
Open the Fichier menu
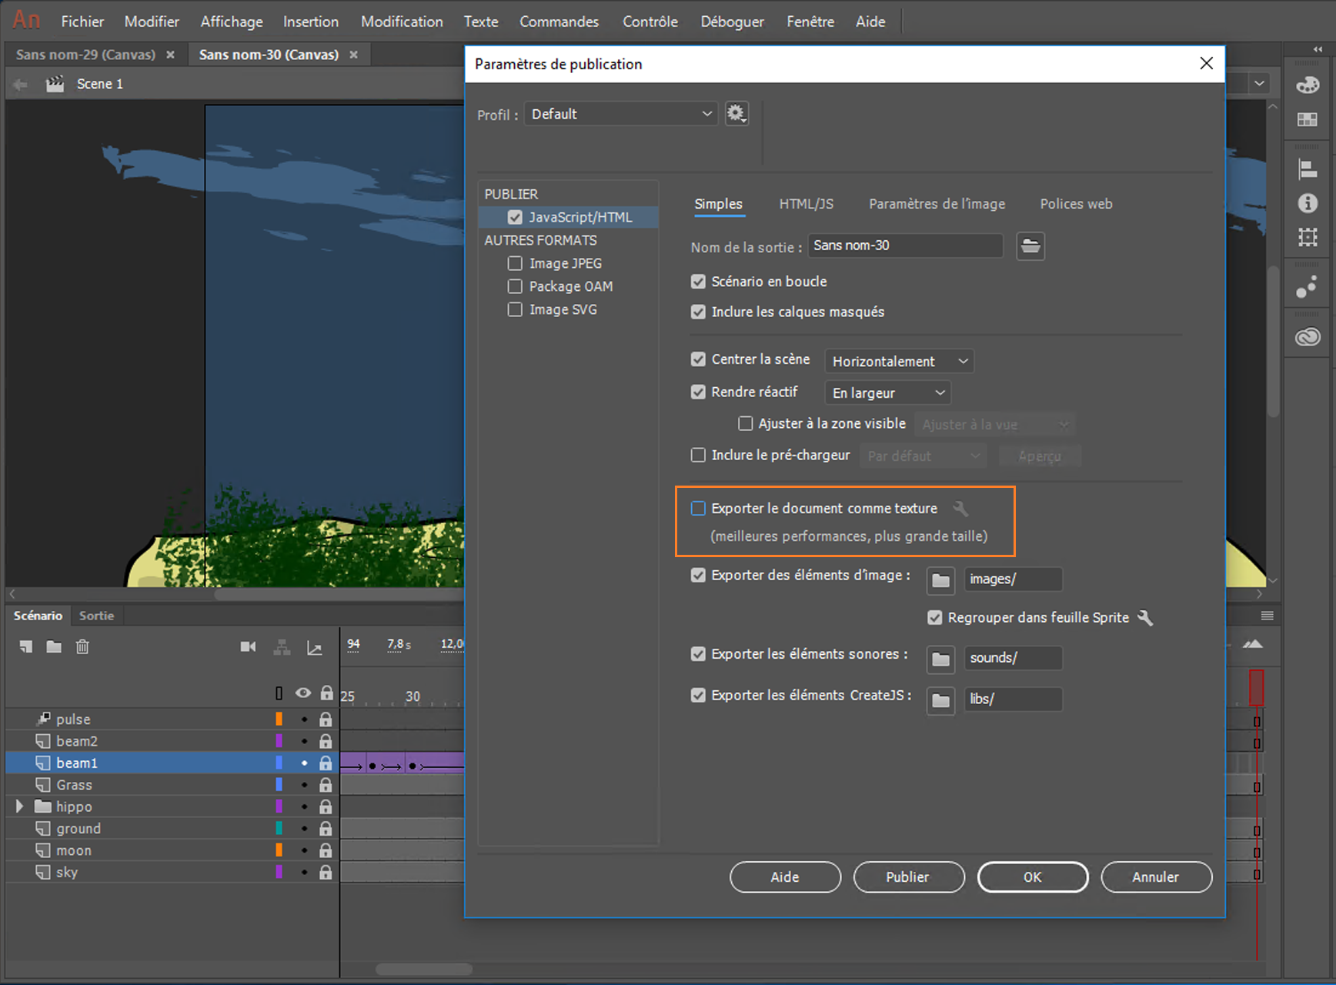82,22
